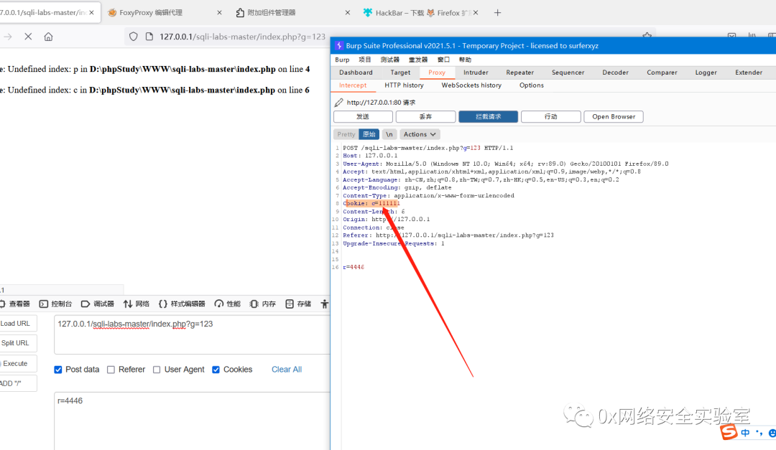
Task: Open the Proxy Options sub-tab
Action: click(x=532, y=85)
